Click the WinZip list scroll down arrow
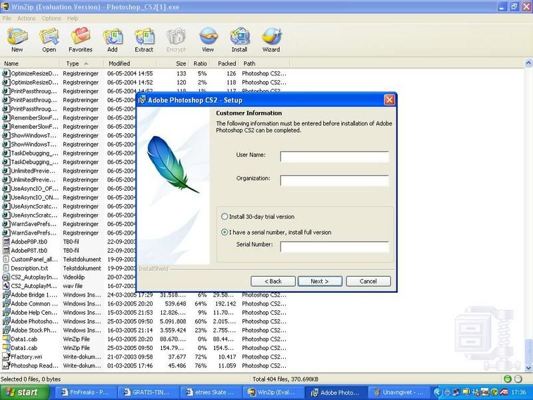The width and height of the screenshot is (533, 400). [x=528, y=368]
